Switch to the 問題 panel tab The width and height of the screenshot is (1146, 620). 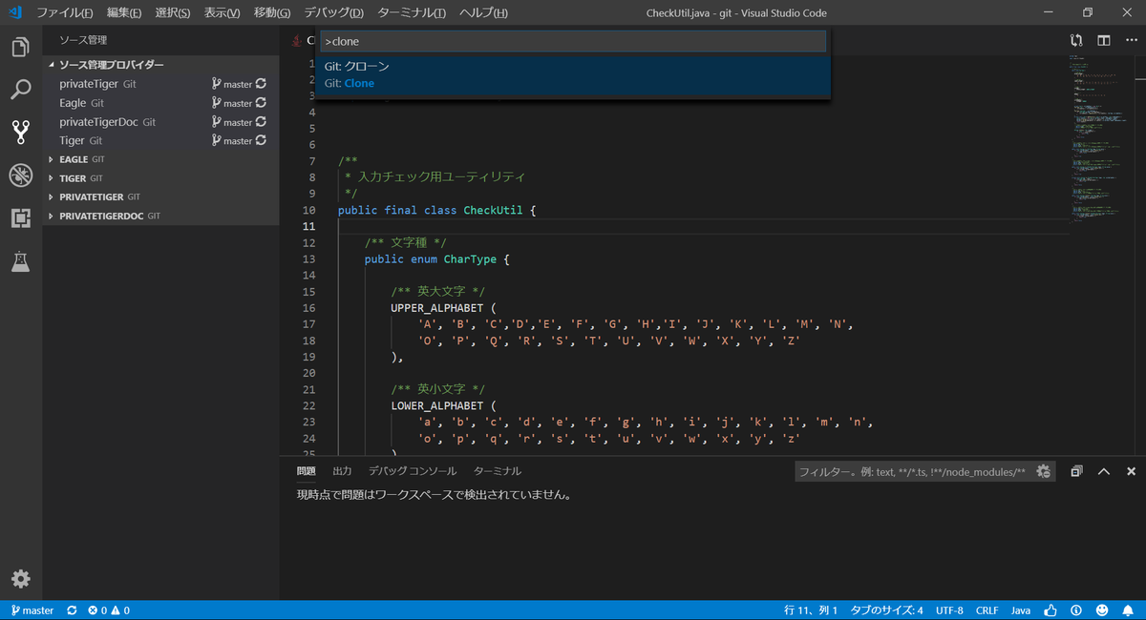pyautogui.click(x=306, y=471)
